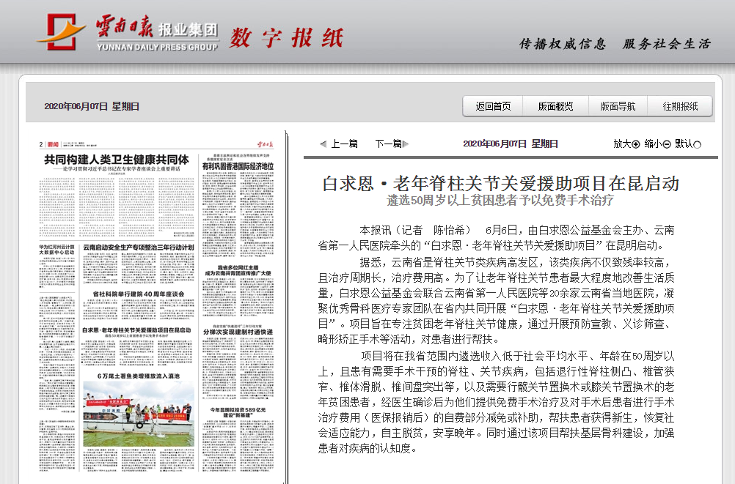This screenshot has height=484, width=735.
Task: Reset text size with 默认 circle icon
Action: 697,145
